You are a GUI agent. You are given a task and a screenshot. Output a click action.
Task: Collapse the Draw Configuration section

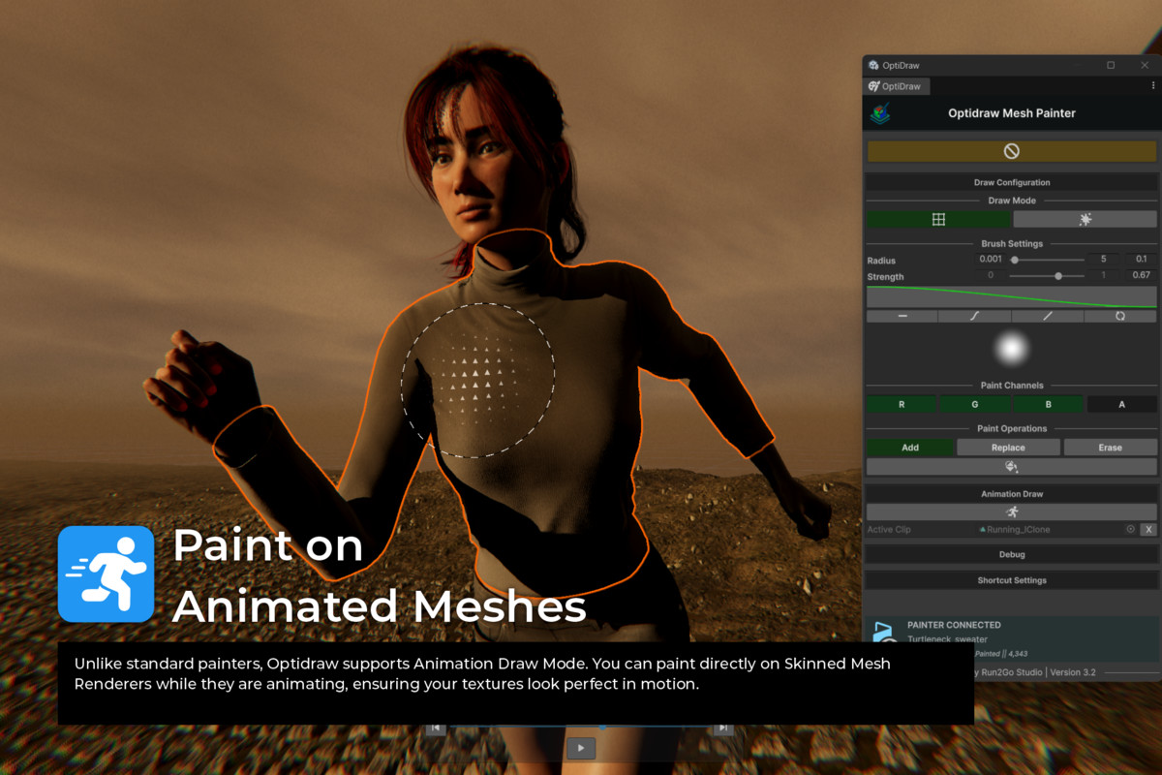(1011, 182)
